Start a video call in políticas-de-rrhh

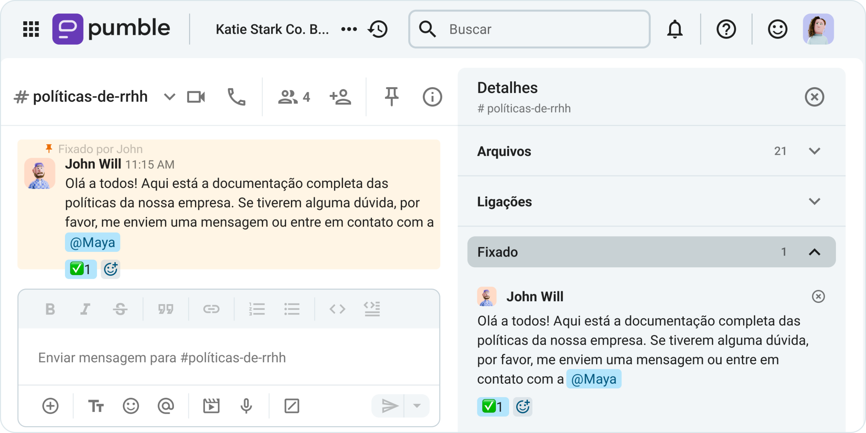tap(197, 97)
